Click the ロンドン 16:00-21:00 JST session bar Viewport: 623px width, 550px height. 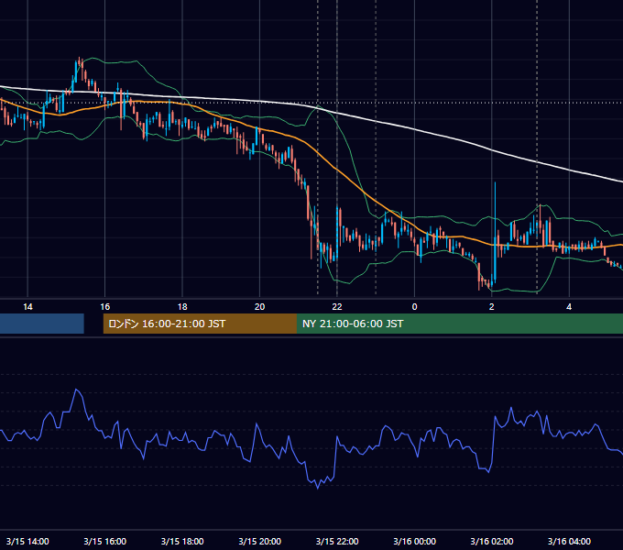[x=200, y=324]
